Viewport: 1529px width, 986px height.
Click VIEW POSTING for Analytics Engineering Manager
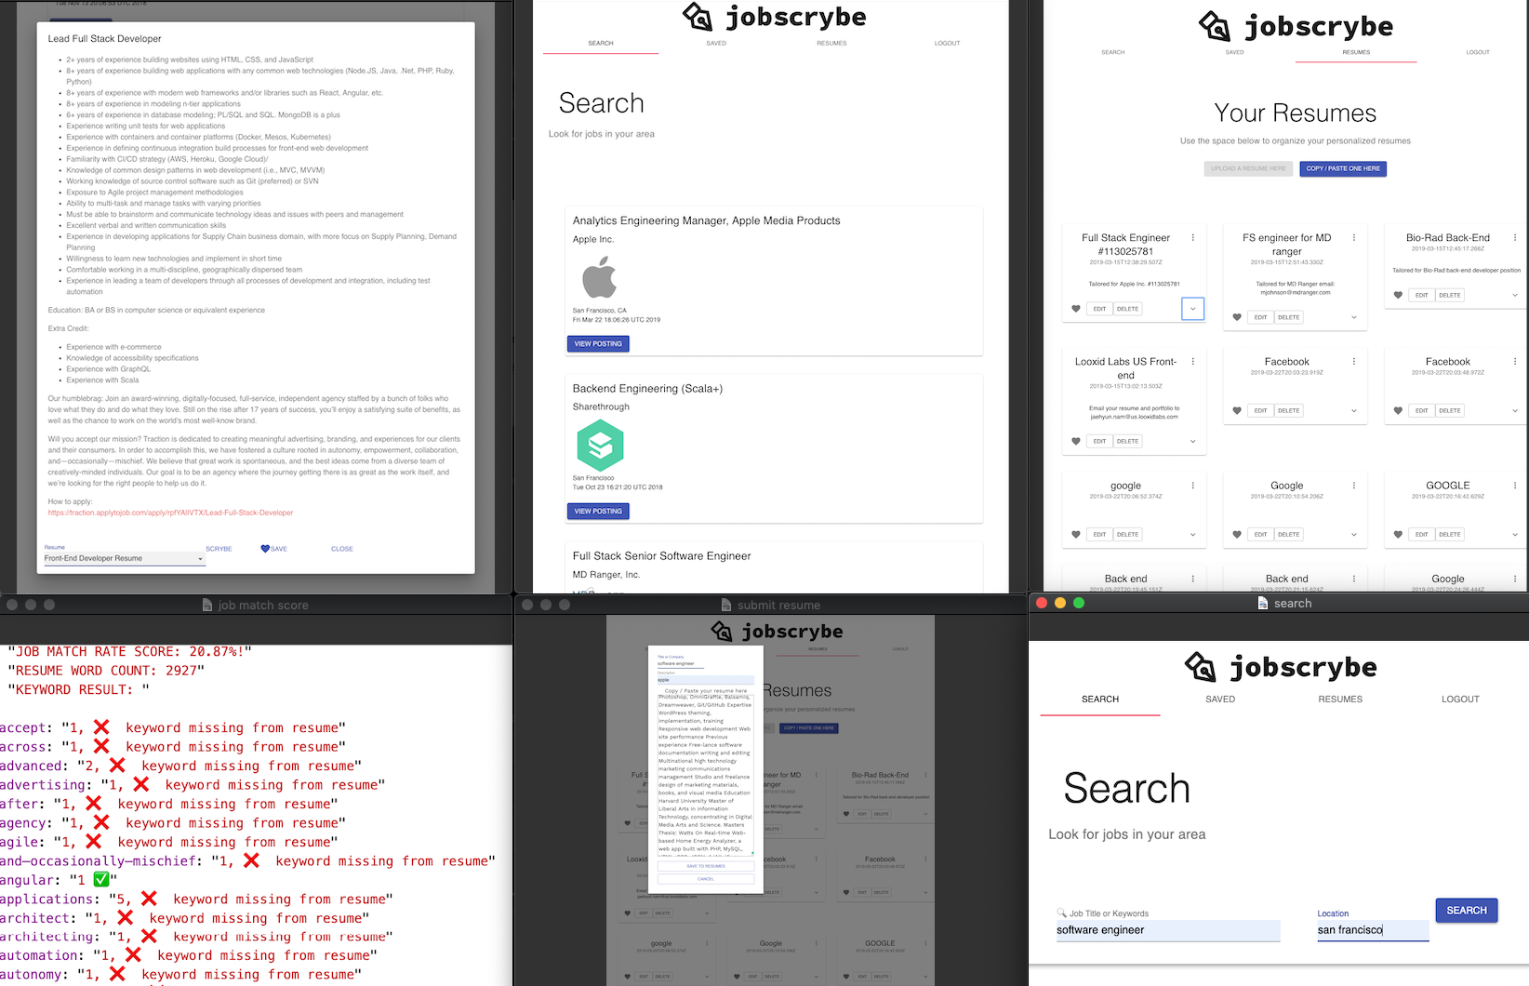(x=598, y=344)
